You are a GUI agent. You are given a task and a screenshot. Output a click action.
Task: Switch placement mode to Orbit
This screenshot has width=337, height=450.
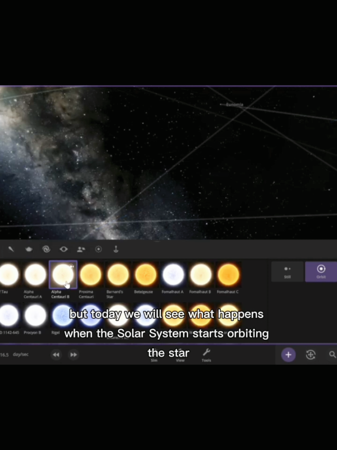321,272
